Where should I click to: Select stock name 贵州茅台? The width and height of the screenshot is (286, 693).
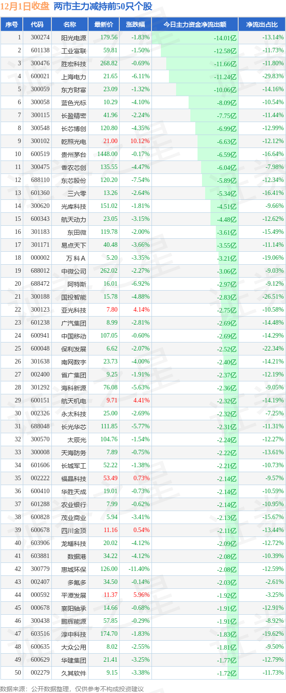pyautogui.click(x=74, y=154)
